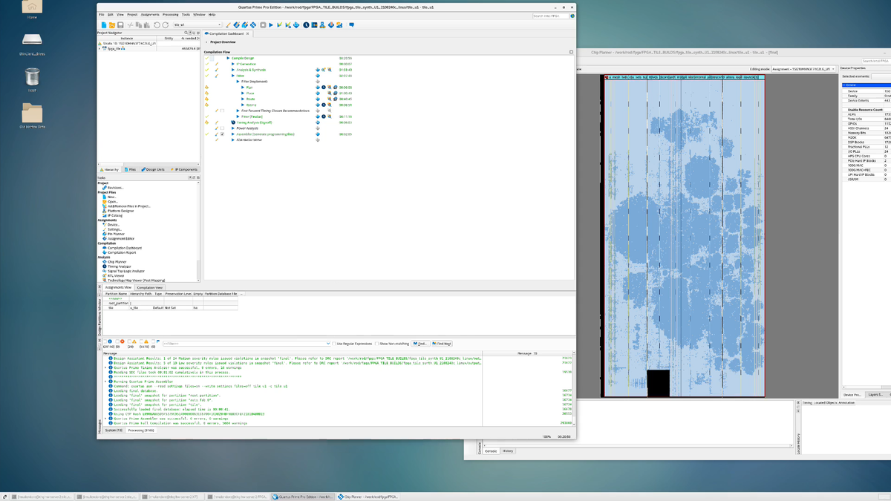Screen dimensions: 891x501
Task: Expand the Project Overview section
Action: pos(206,43)
